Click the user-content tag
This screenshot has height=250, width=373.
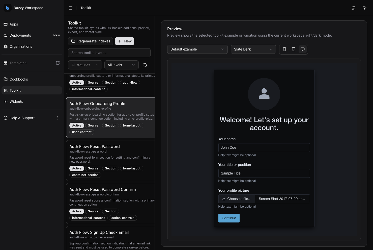click(82, 132)
